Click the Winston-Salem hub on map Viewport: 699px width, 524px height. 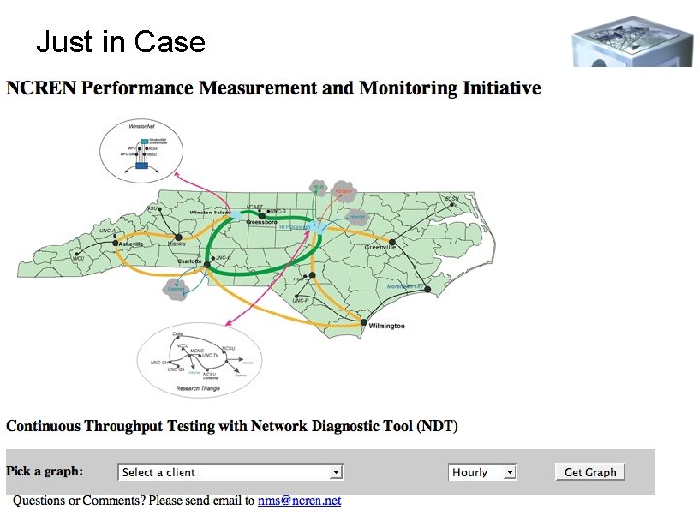(x=236, y=215)
